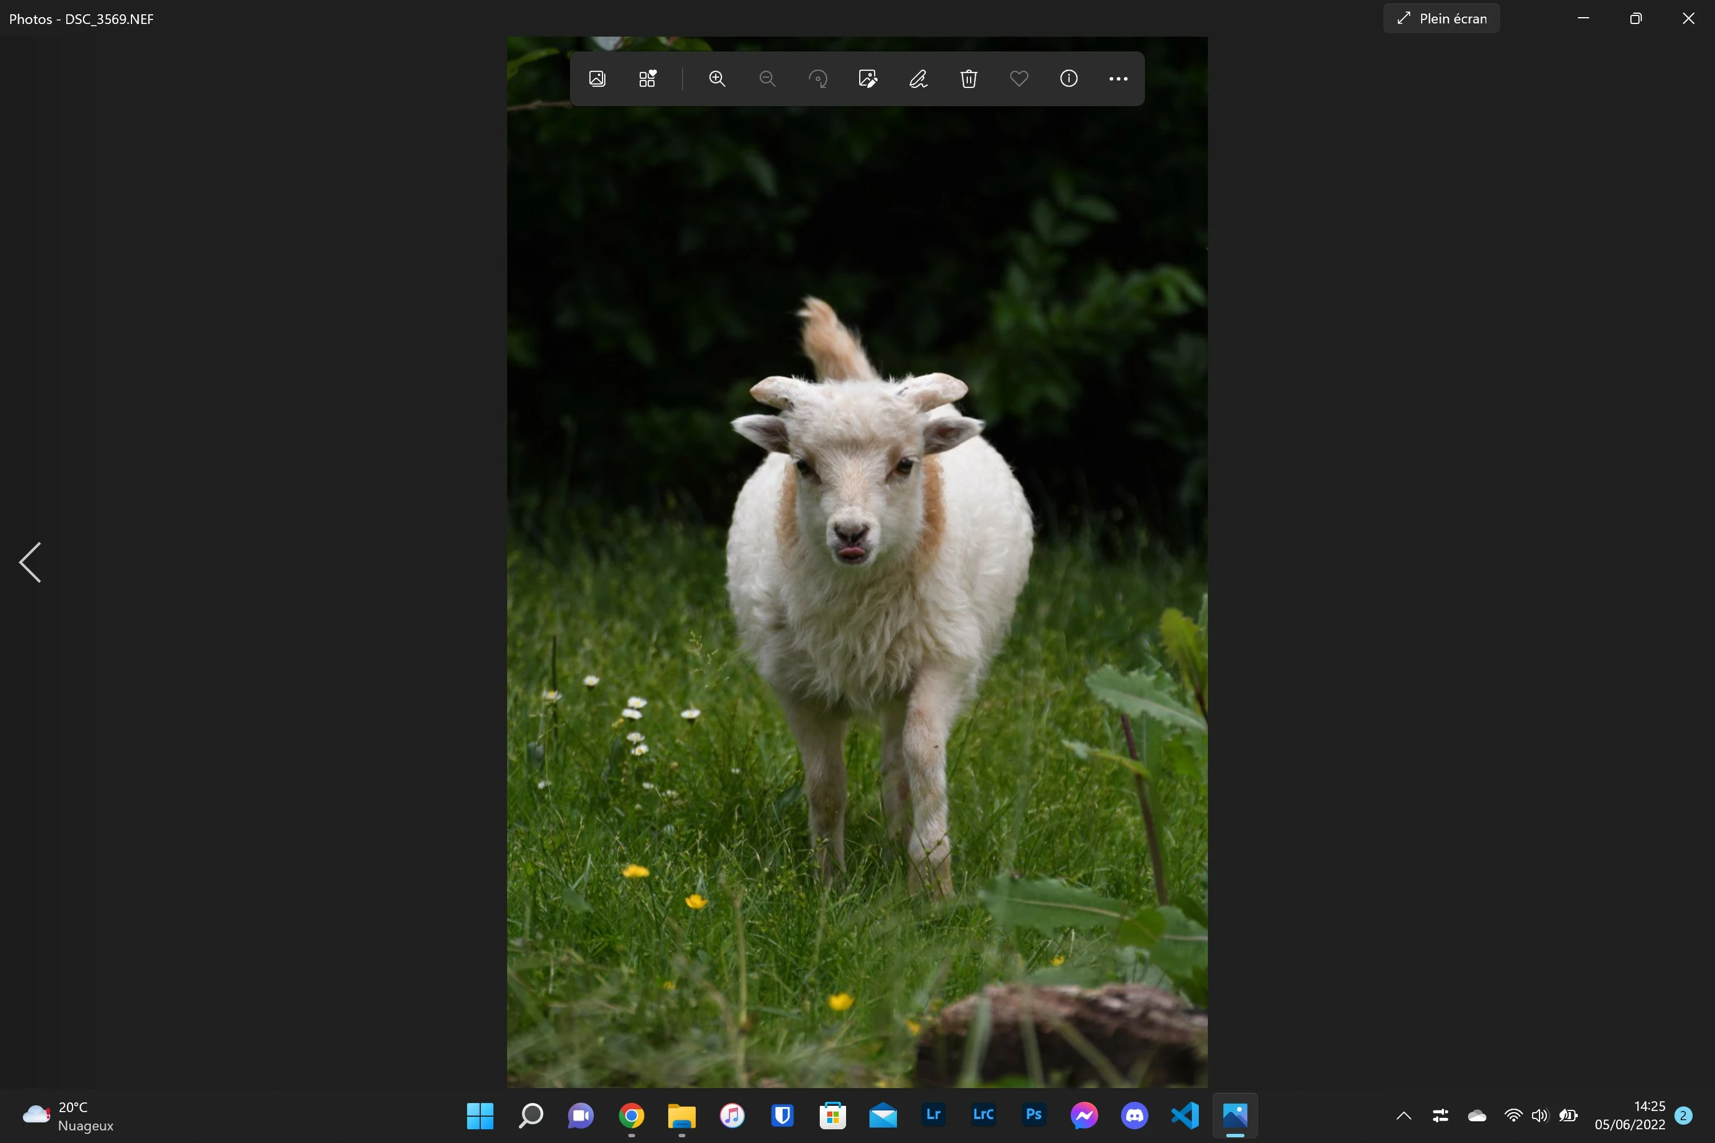Open the Windows Start menu

pos(480,1116)
